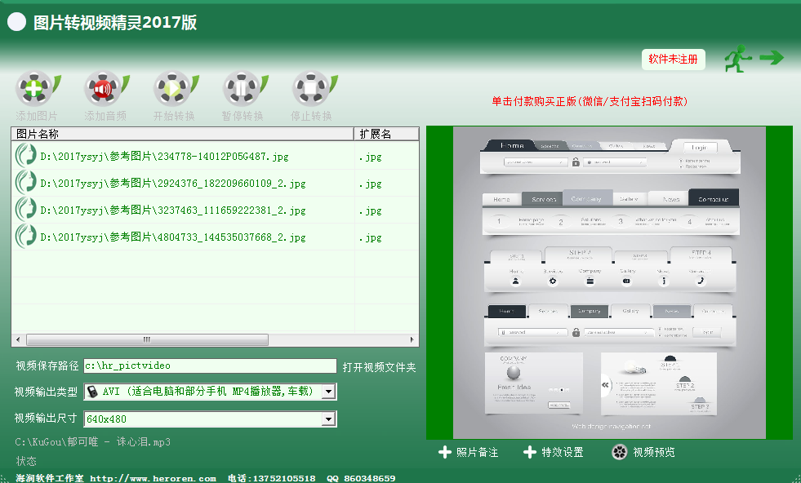Click the plus icon beside 特效设置
Screen dimensions: 801x483
530,452
